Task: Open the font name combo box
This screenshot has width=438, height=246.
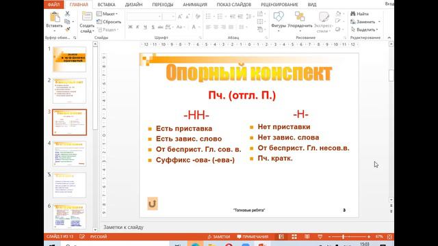Action: click(144, 16)
